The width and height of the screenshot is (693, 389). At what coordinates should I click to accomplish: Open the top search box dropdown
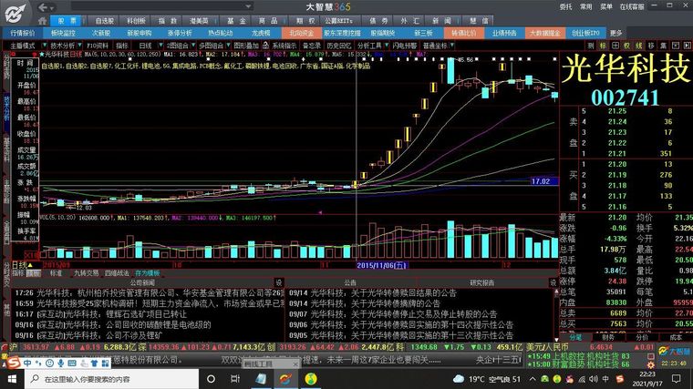click(x=248, y=6)
